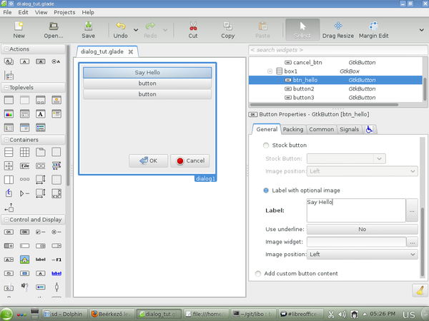Click the Say Hello button in the design
Screen dimensions: 429x321
coord(147,73)
